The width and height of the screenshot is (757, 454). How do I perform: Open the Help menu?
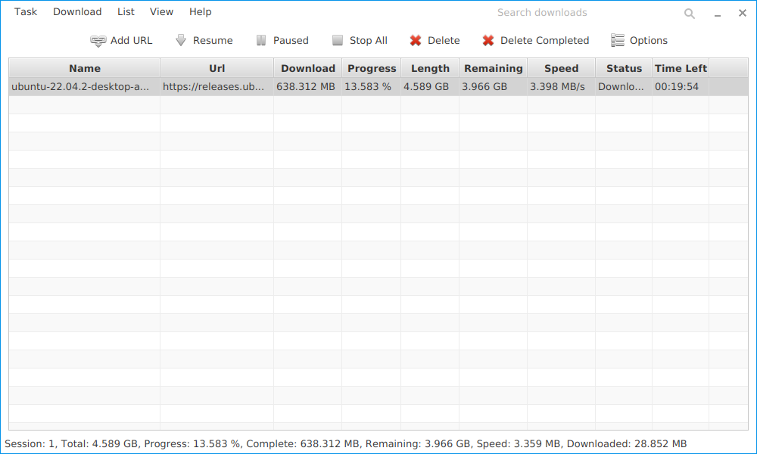pyautogui.click(x=201, y=11)
